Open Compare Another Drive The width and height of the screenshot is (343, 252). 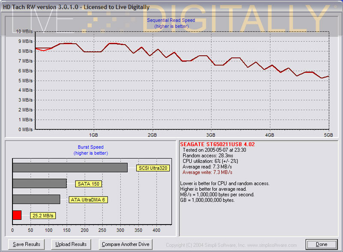(x=126, y=244)
